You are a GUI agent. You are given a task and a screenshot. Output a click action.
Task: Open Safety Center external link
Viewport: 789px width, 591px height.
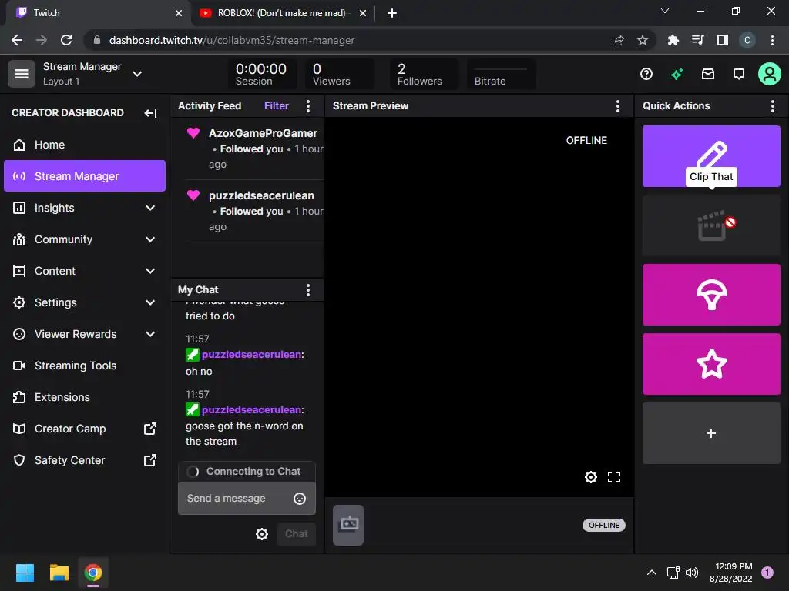click(x=85, y=460)
